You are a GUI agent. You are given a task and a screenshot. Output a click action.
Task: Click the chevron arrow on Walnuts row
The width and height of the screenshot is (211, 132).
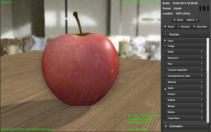[x=201, y=82]
